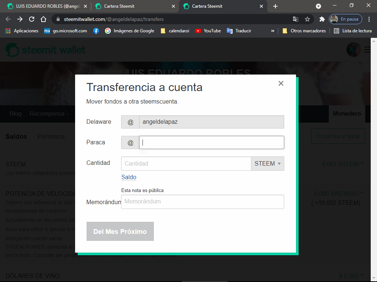Click the user avatar in header
The image size is (377, 282).
pos(353,50)
